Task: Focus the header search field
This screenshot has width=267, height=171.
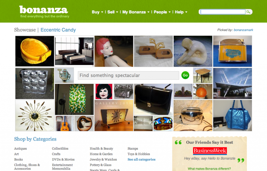Action: click(x=223, y=12)
